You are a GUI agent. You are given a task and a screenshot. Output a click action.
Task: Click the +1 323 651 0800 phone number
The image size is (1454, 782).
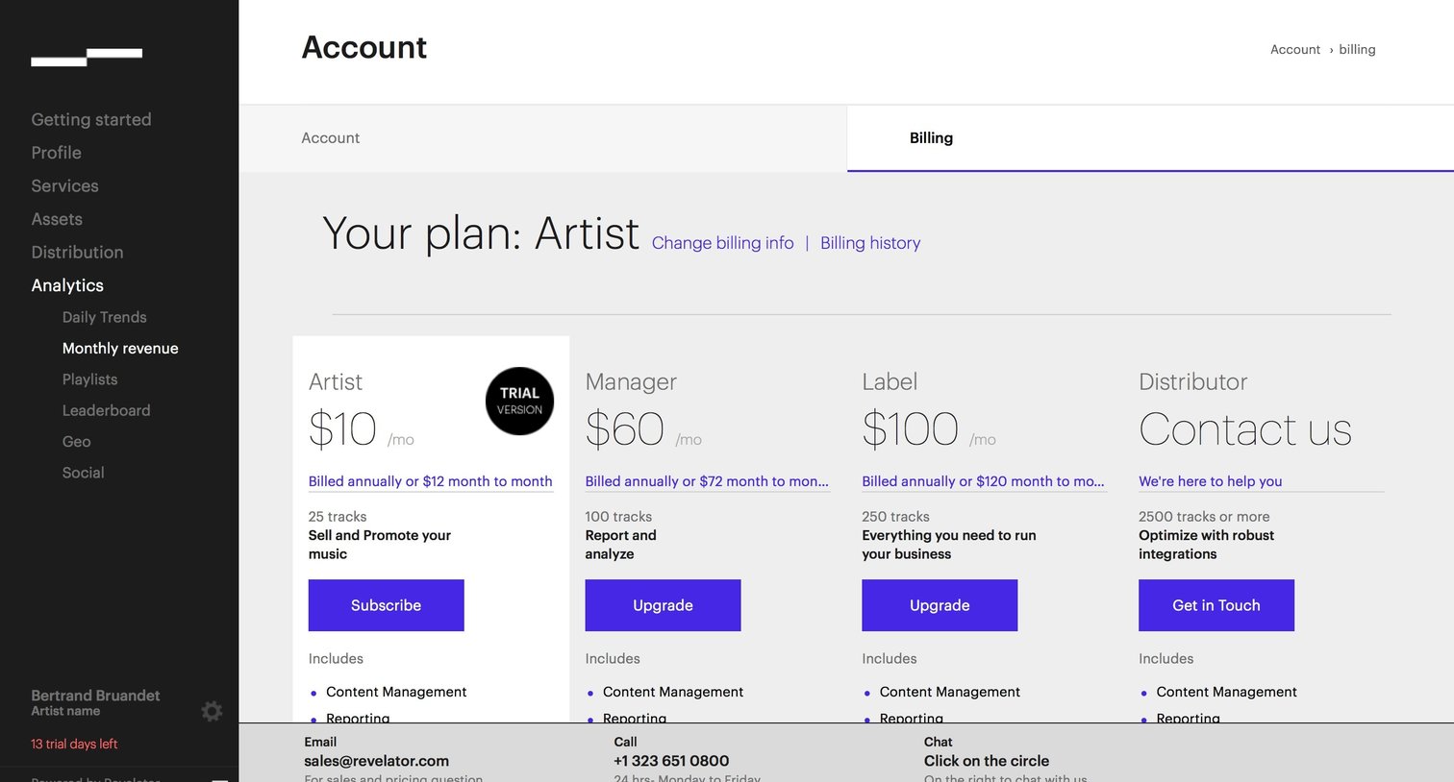(671, 761)
